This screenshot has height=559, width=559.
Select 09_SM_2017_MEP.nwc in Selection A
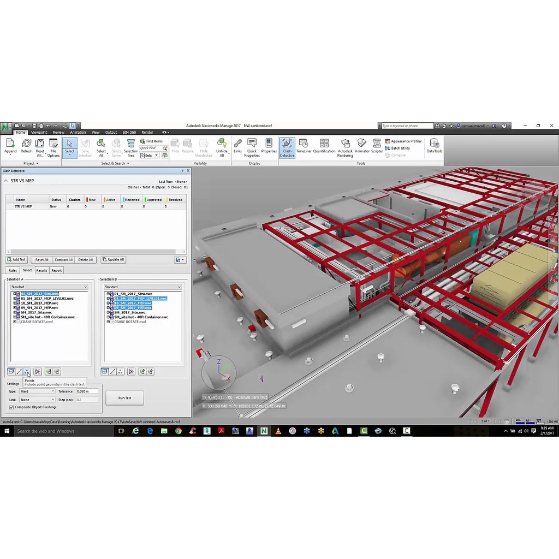pyautogui.click(x=39, y=308)
